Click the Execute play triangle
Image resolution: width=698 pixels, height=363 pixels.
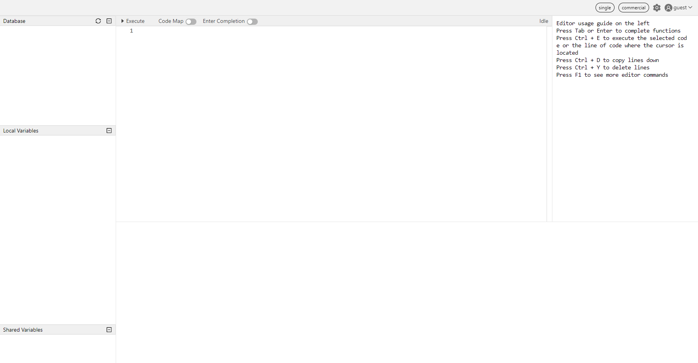click(123, 21)
